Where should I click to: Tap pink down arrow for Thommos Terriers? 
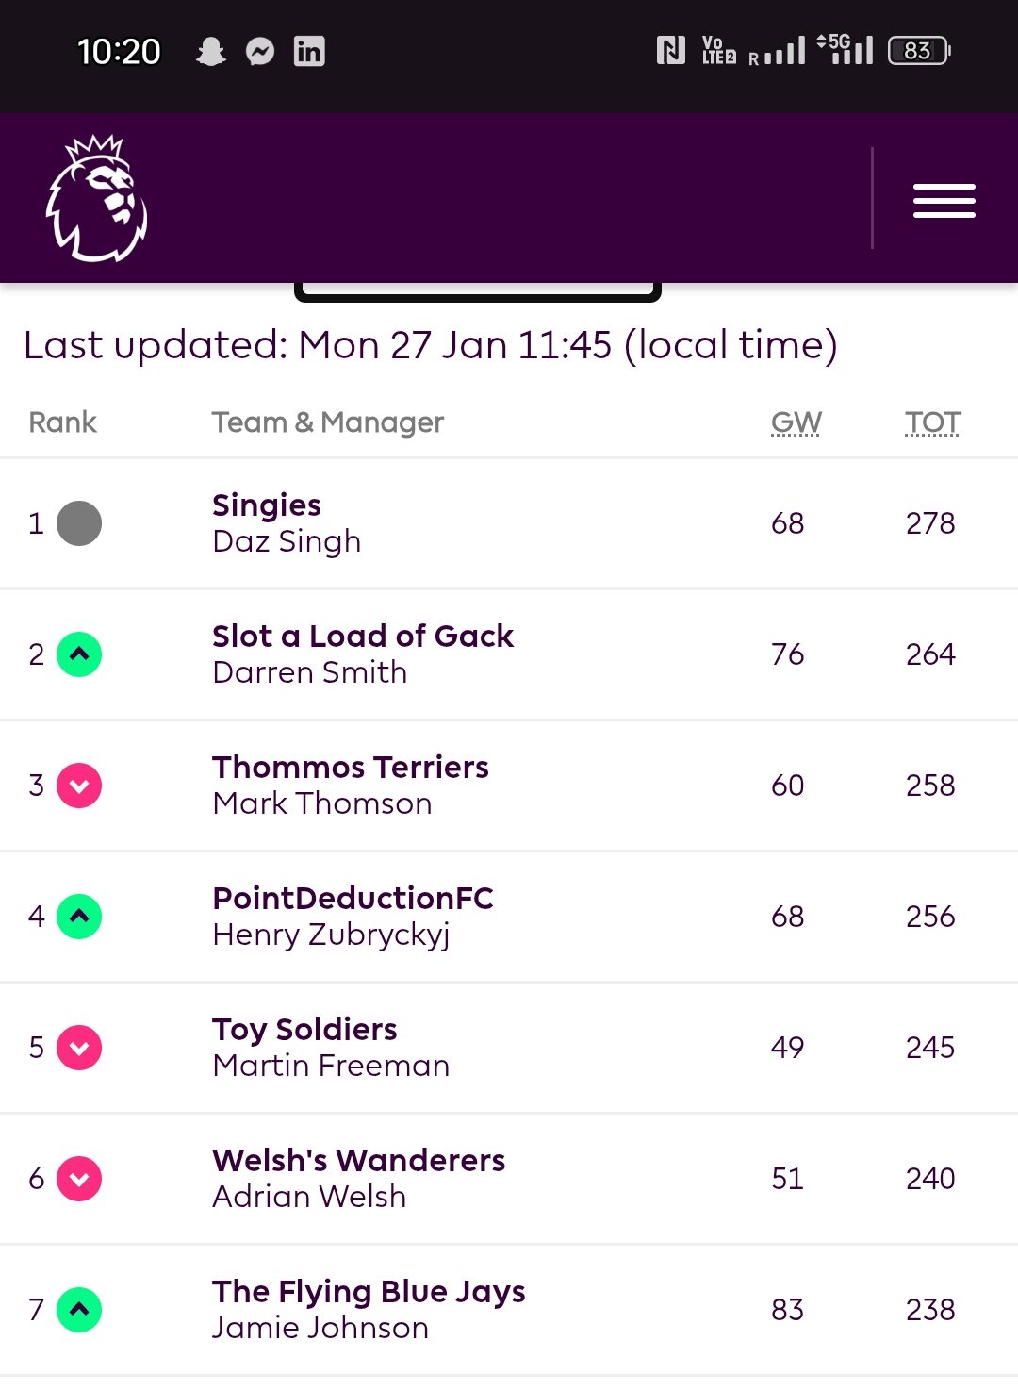pos(79,786)
